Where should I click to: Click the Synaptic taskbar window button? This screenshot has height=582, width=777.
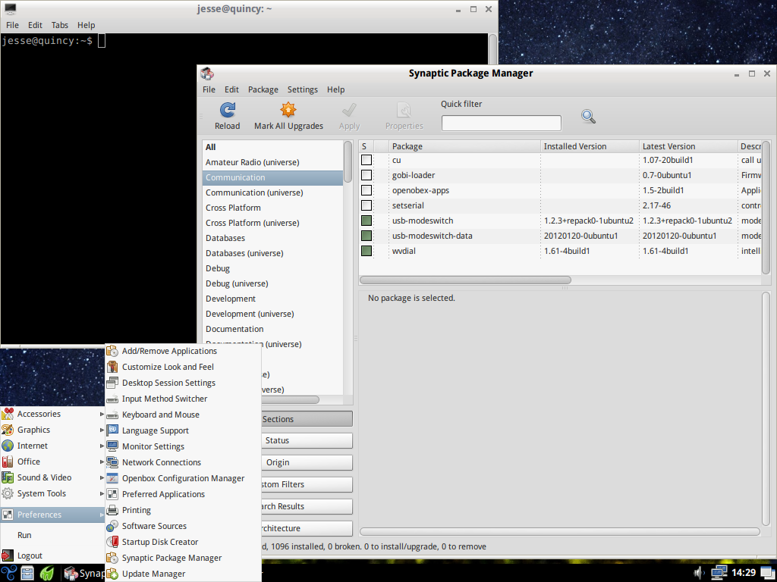(x=84, y=573)
